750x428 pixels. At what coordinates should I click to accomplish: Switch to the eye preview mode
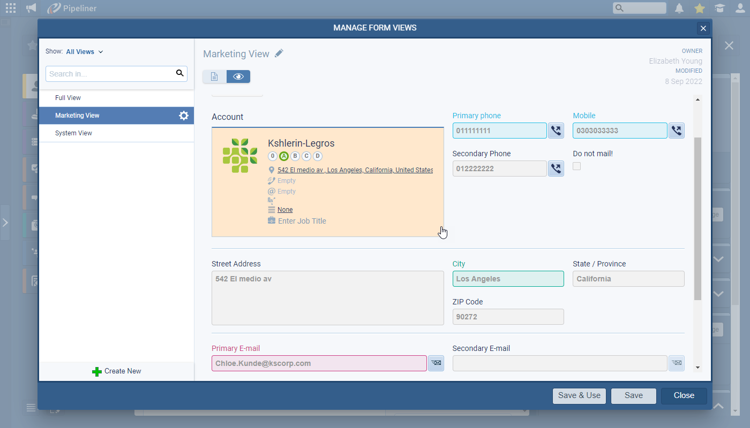point(238,77)
